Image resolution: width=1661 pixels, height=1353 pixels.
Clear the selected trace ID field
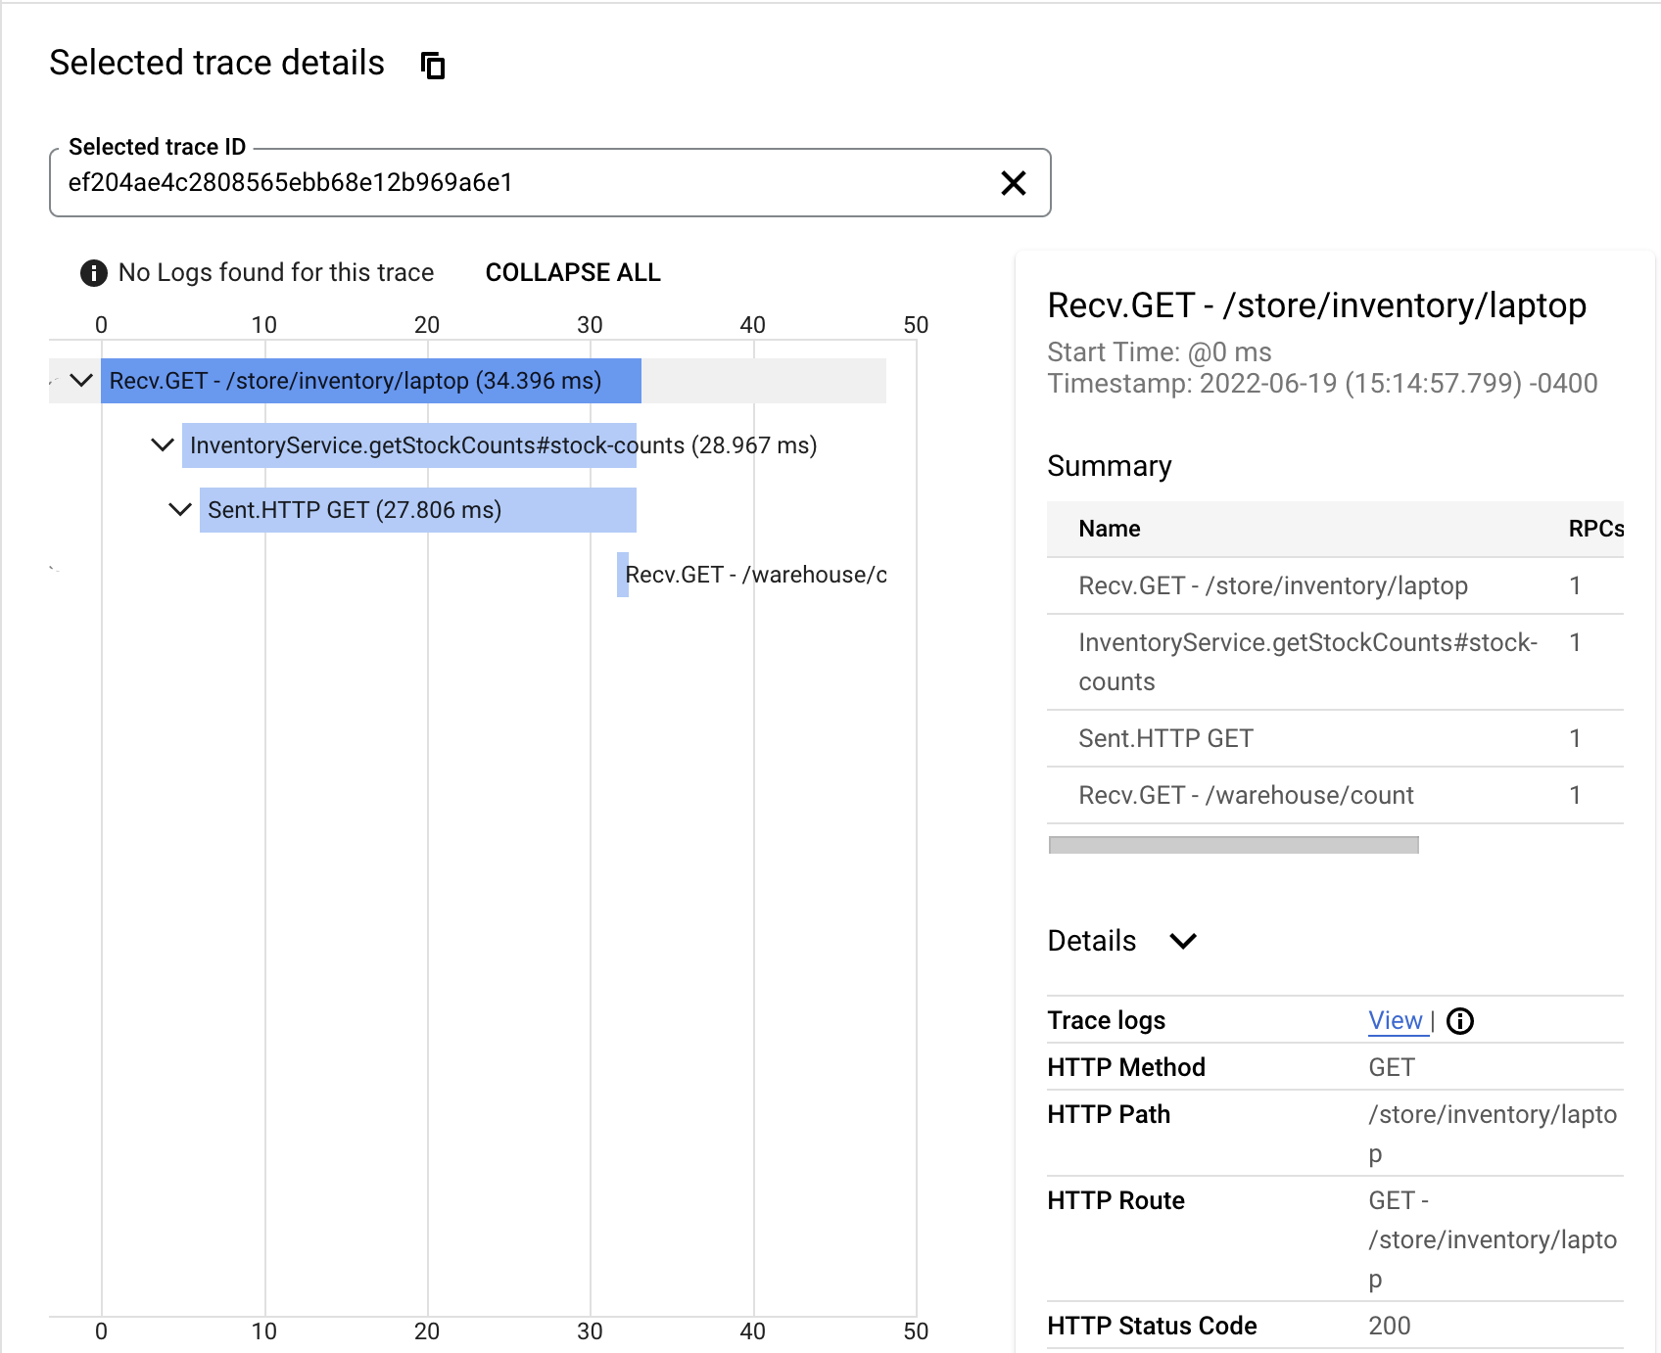[1013, 183]
